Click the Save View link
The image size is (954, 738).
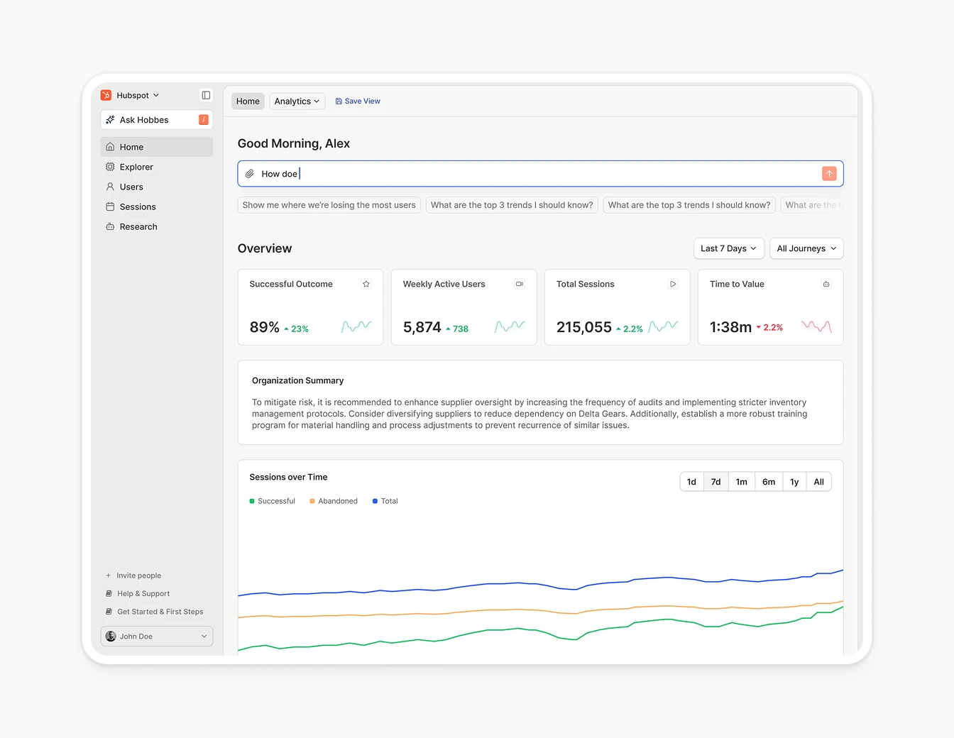pos(358,101)
